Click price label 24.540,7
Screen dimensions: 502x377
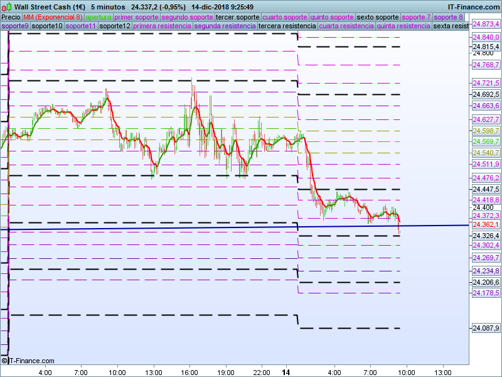(x=486, y=153)
